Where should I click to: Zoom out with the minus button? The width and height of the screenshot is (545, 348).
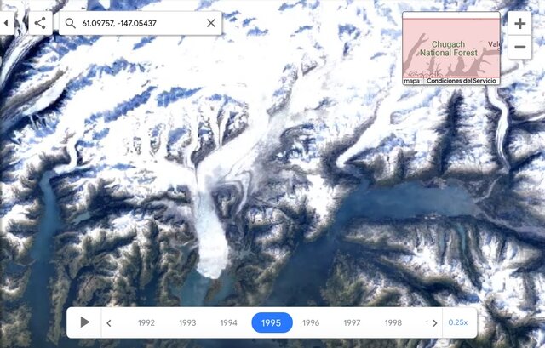(x=519, y=47)
